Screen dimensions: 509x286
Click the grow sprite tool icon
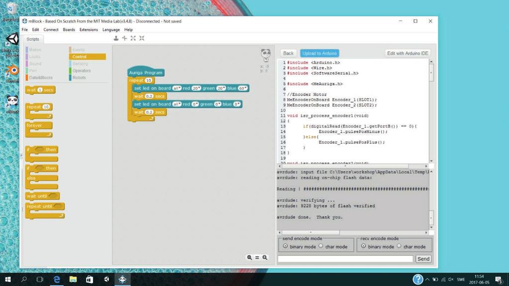pyautogui.click(x=133, y=38)
